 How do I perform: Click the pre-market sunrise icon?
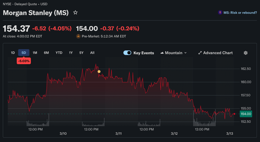78,36
